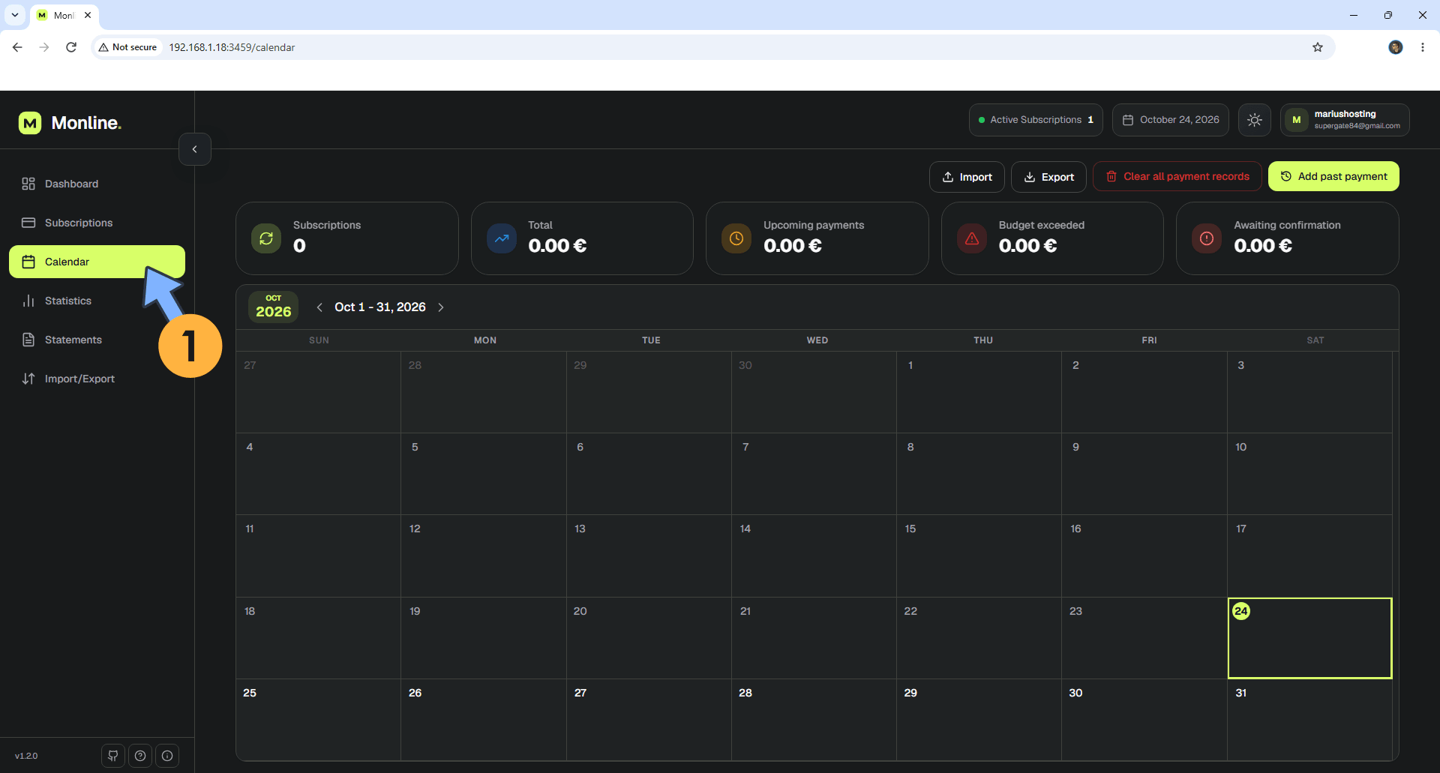Image resolution: width=1440 pixels, height=773 pixels.
Task: Click Clear all payment records
Action: pos(1177,177)
